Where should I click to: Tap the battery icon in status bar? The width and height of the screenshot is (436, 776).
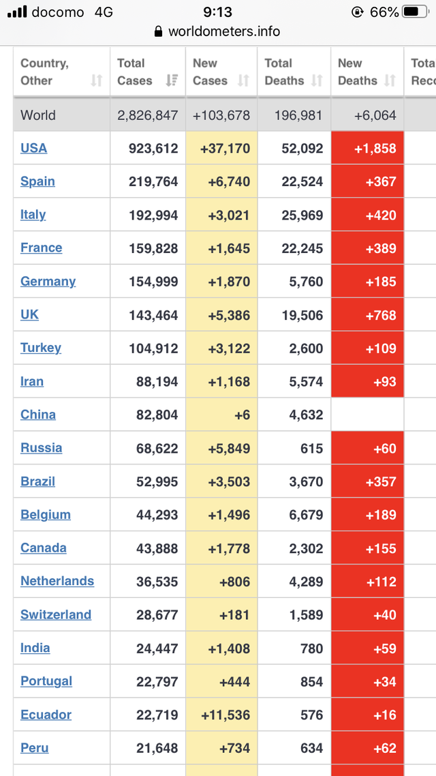click(416, 12)
